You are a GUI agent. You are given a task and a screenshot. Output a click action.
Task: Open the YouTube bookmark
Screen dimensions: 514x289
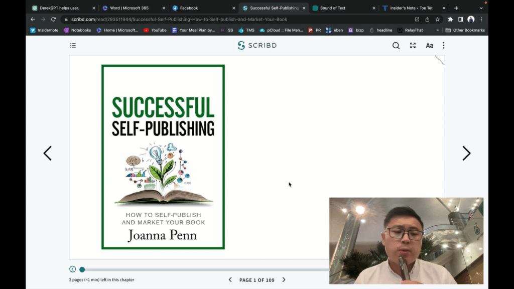tap(155, 30)
